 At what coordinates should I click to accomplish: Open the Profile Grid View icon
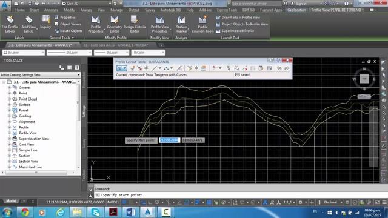[269, 68]
